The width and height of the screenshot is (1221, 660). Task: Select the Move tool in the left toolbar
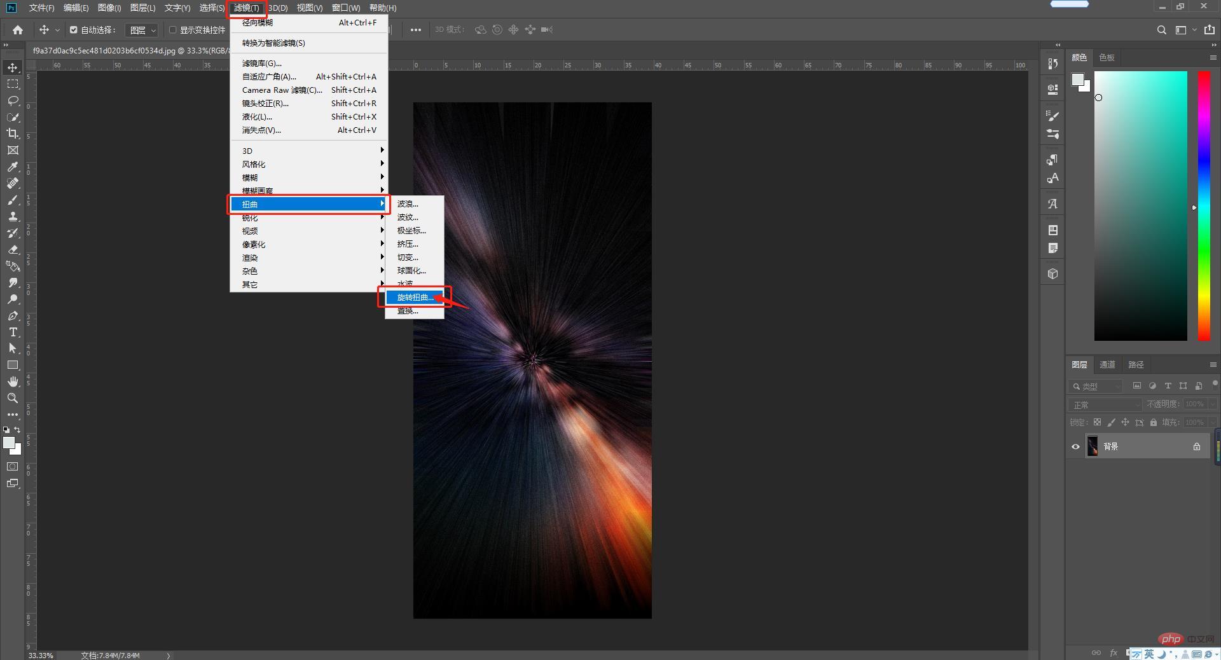(x=13, y=67)
